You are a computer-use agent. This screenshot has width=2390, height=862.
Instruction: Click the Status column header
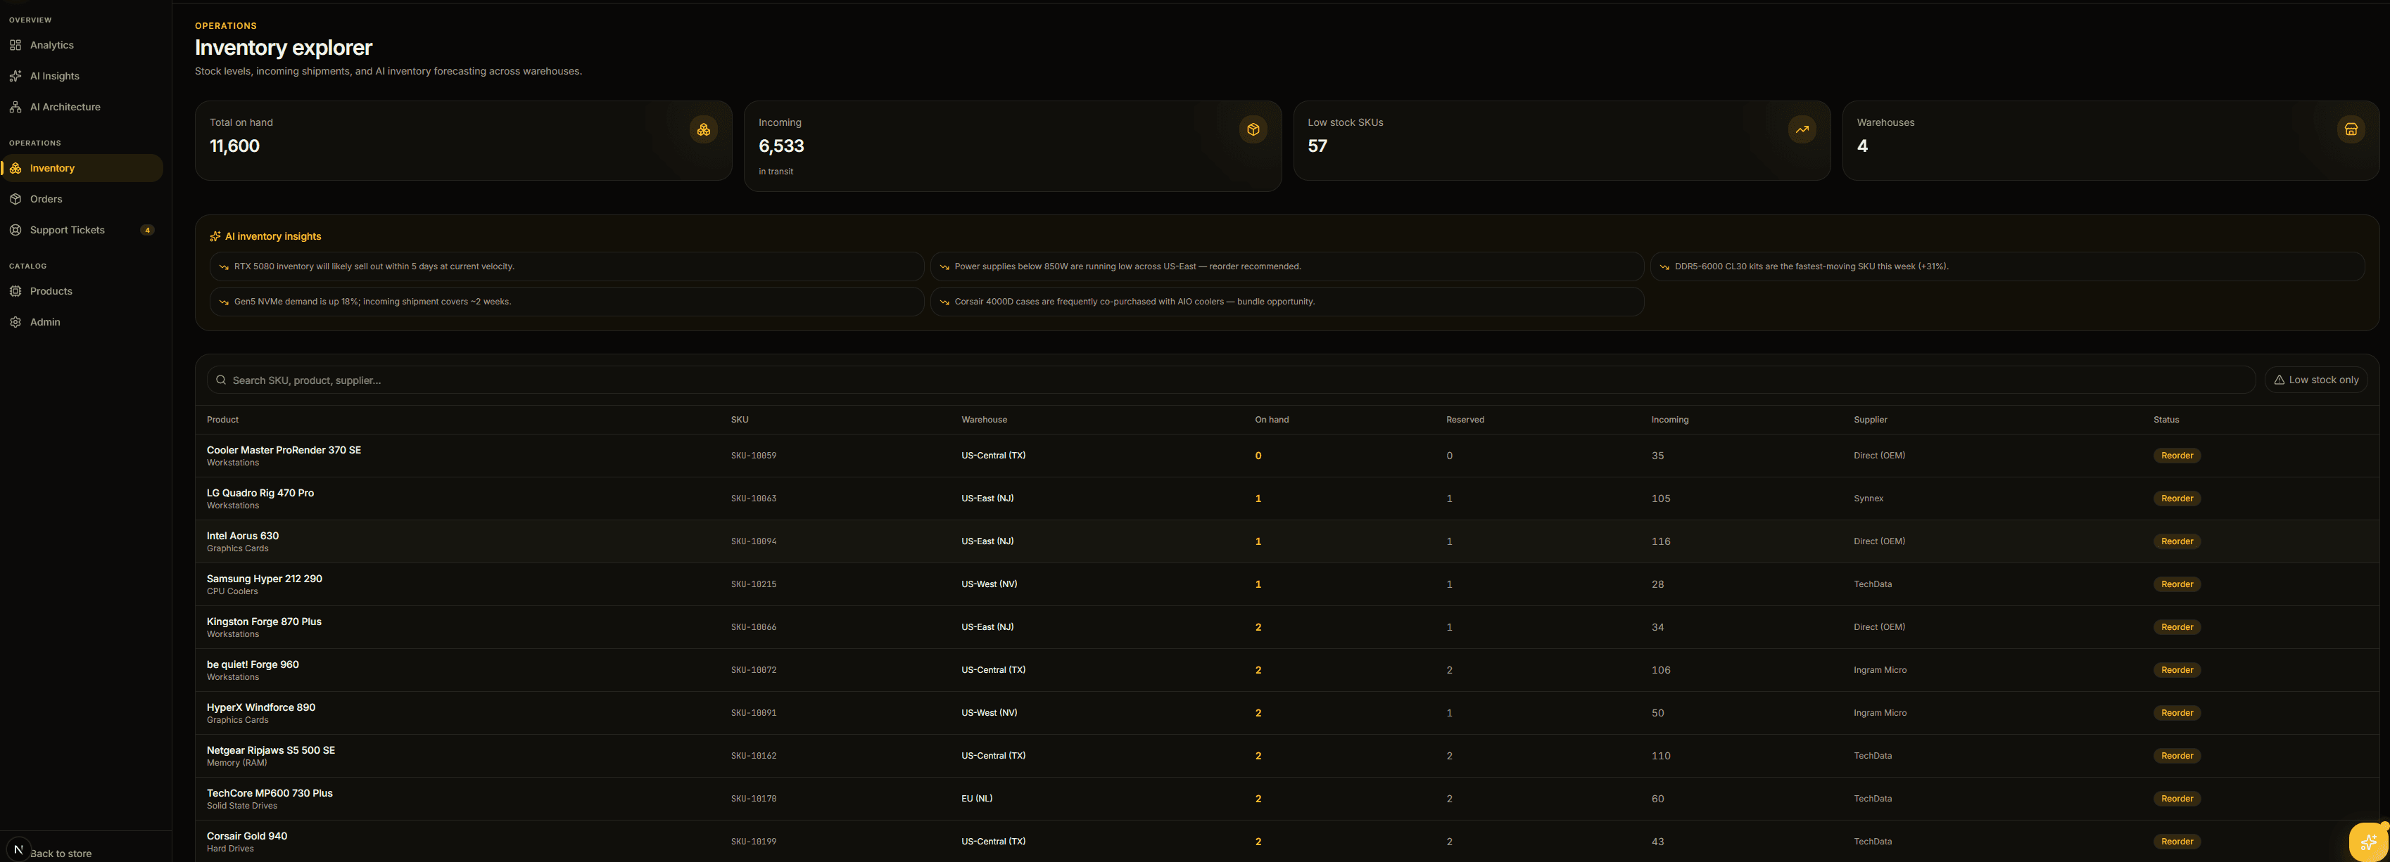click(2165, 420)
